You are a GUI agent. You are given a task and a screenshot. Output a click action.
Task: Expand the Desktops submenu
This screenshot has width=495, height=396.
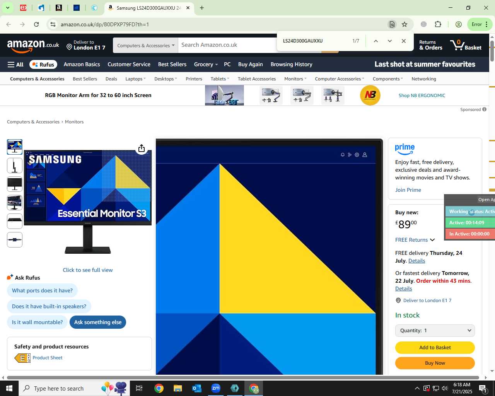pyautogui.click(x=166, y=79)
